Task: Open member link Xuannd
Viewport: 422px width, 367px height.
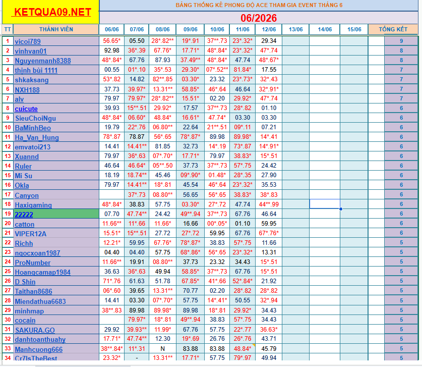Action: coord(27,157)
